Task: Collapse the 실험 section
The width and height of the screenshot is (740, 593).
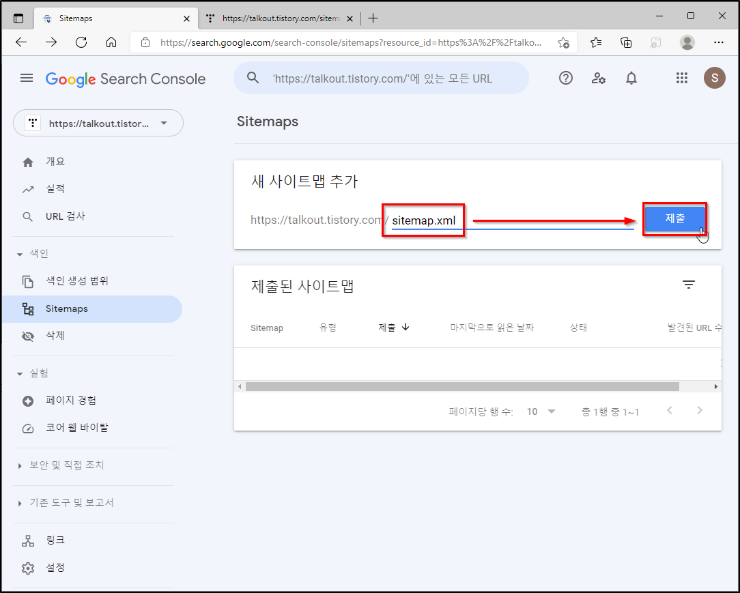Action: pos(20,374)
